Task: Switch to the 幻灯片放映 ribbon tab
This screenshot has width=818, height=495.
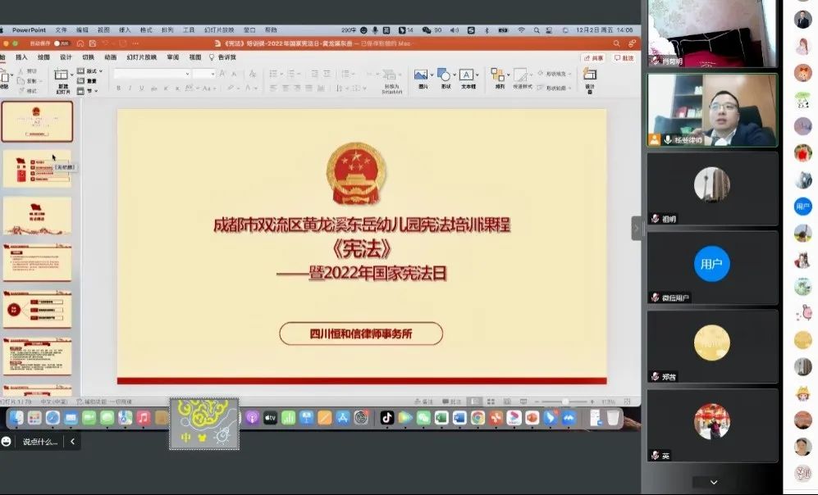Action: point(139,57)
